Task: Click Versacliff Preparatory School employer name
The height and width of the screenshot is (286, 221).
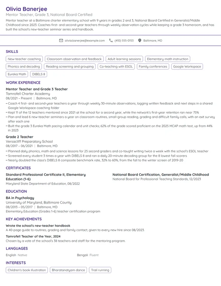Action: 29,142
